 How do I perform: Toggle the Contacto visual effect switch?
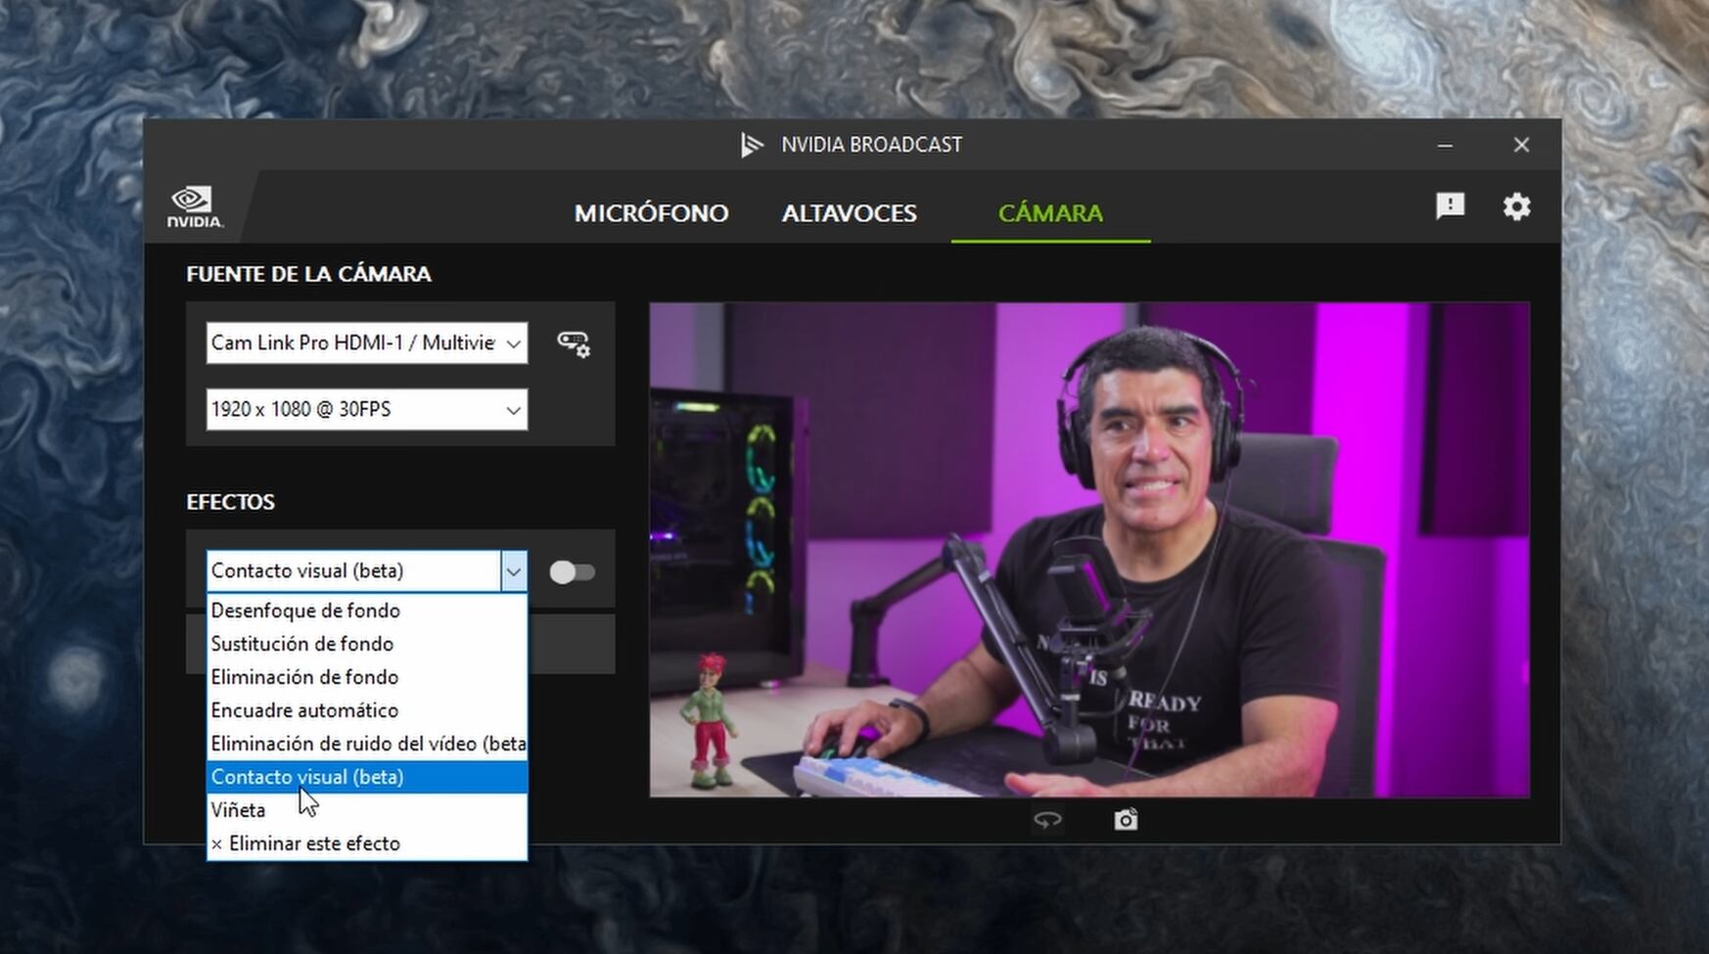572,571
